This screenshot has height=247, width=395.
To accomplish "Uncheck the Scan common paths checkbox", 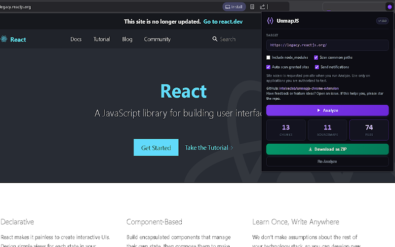I will coord(316,57).
